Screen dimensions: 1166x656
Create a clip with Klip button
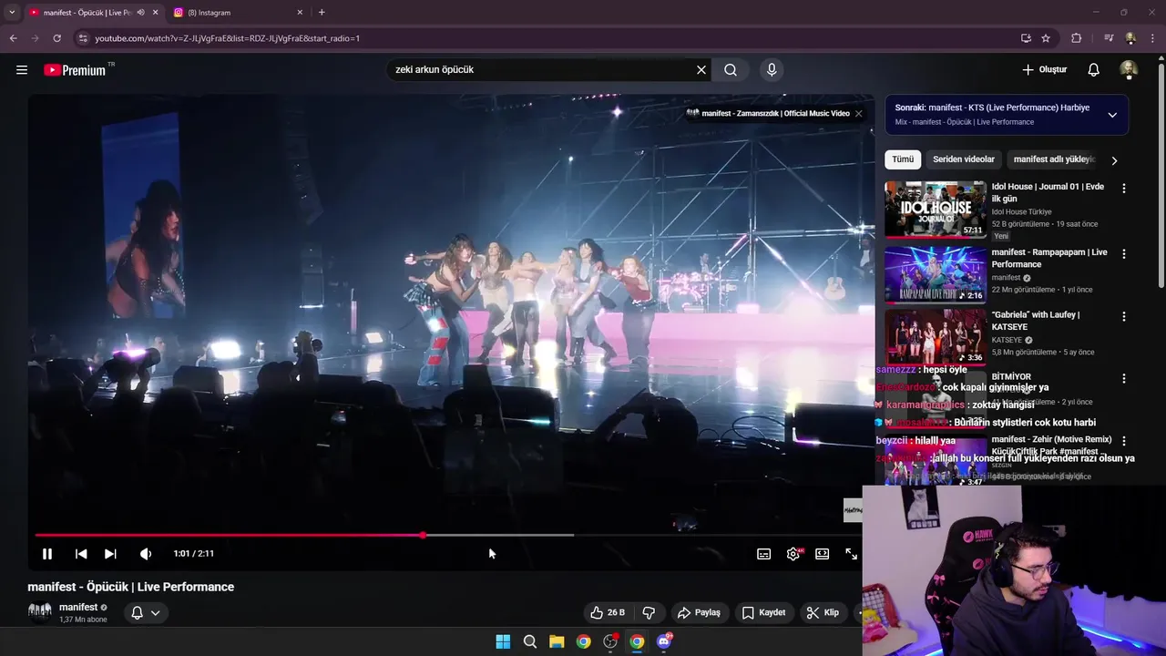click(823, 612)
